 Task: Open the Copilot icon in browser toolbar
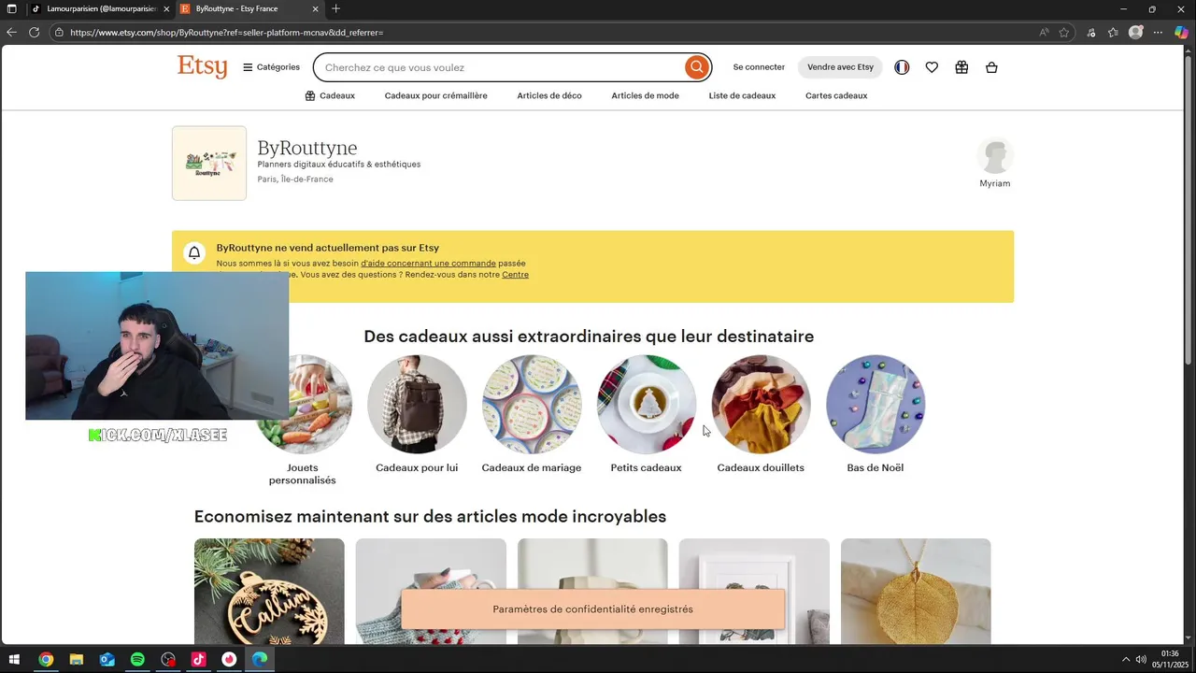(1182, 32)
